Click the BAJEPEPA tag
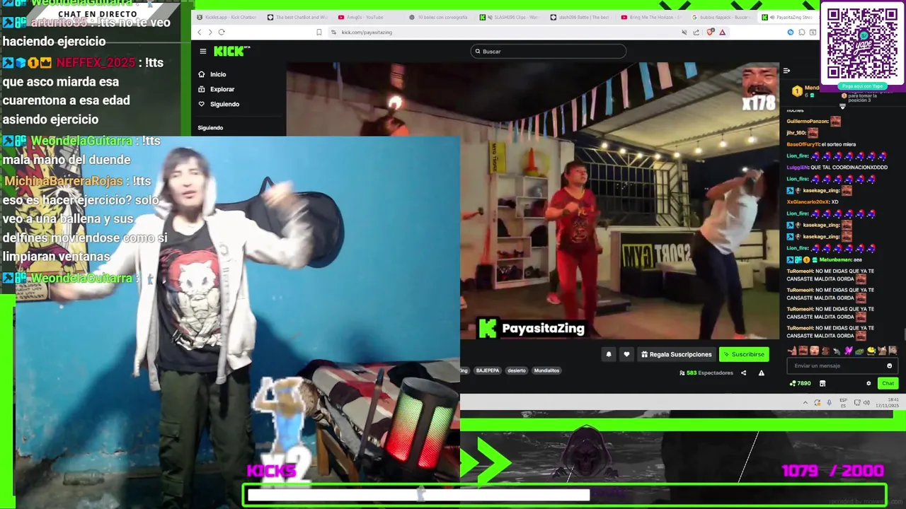 point(488,370)
